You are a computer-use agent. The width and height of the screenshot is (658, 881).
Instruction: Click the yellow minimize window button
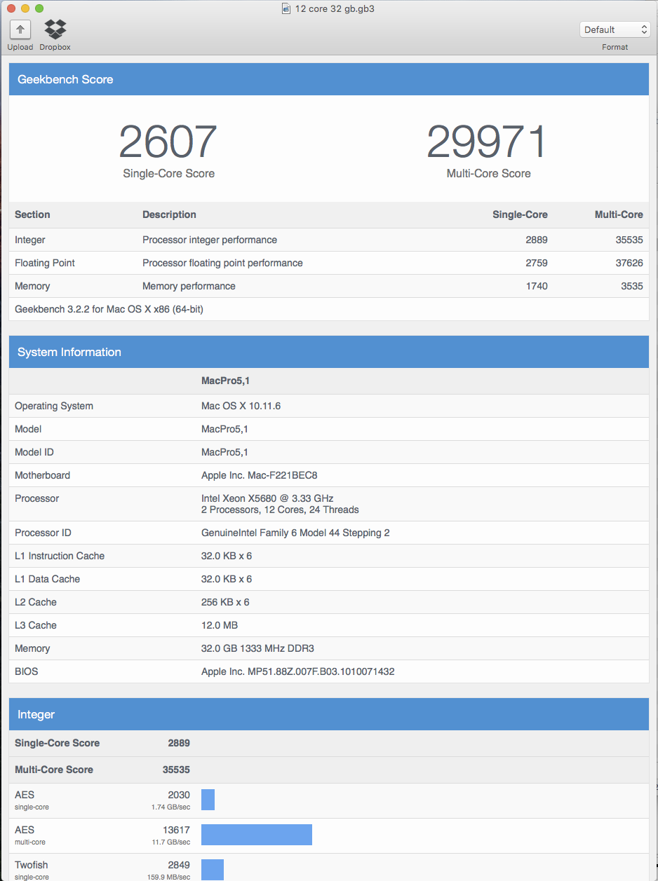coord(25,8)
